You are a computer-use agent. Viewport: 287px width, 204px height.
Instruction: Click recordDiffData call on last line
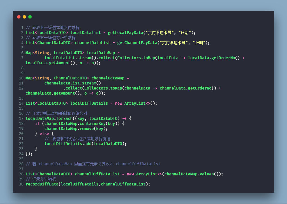(42, 184)
